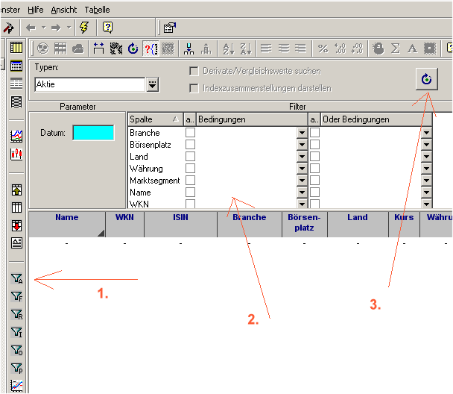The image size is (453, 394).
Task: Check the Branche row Oder checkbox
Action: tap(314, 133)
